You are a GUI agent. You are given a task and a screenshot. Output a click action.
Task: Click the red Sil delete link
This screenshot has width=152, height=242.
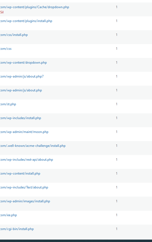2,12
